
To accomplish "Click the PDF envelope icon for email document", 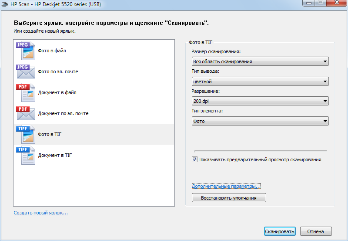I will (x=26, y=113).
